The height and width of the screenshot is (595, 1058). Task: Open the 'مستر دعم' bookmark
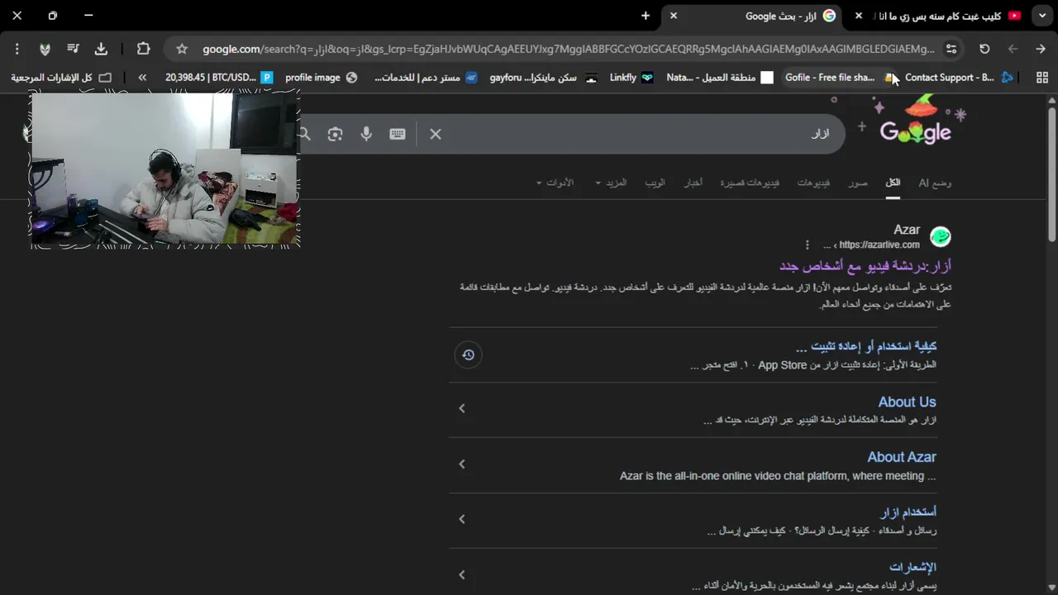tap(426, 78)
